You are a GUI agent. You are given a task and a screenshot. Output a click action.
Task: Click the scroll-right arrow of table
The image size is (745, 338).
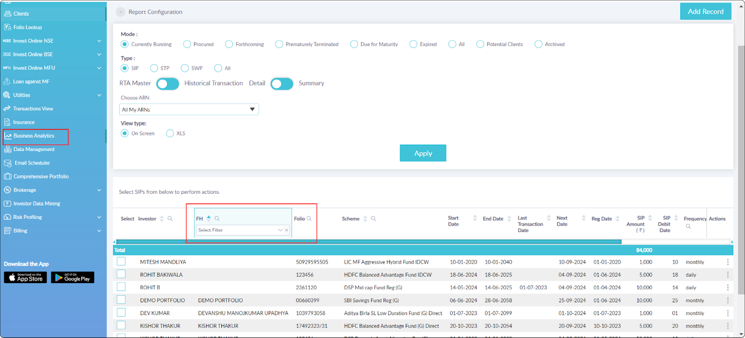pyautogui.click(x=732, y=242)
